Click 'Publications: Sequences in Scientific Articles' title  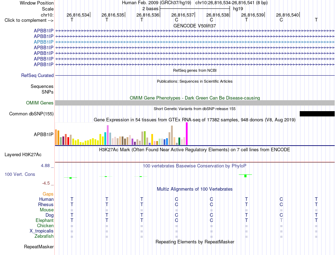click(195, 81)
